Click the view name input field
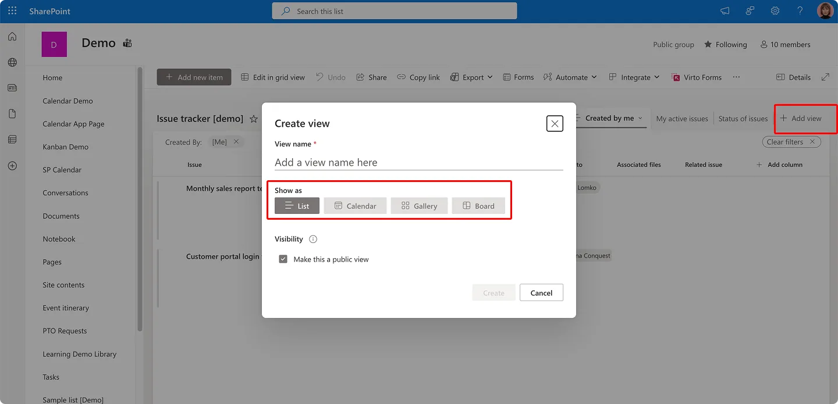This screenshot has width=838, height=404. coord(418,162)
